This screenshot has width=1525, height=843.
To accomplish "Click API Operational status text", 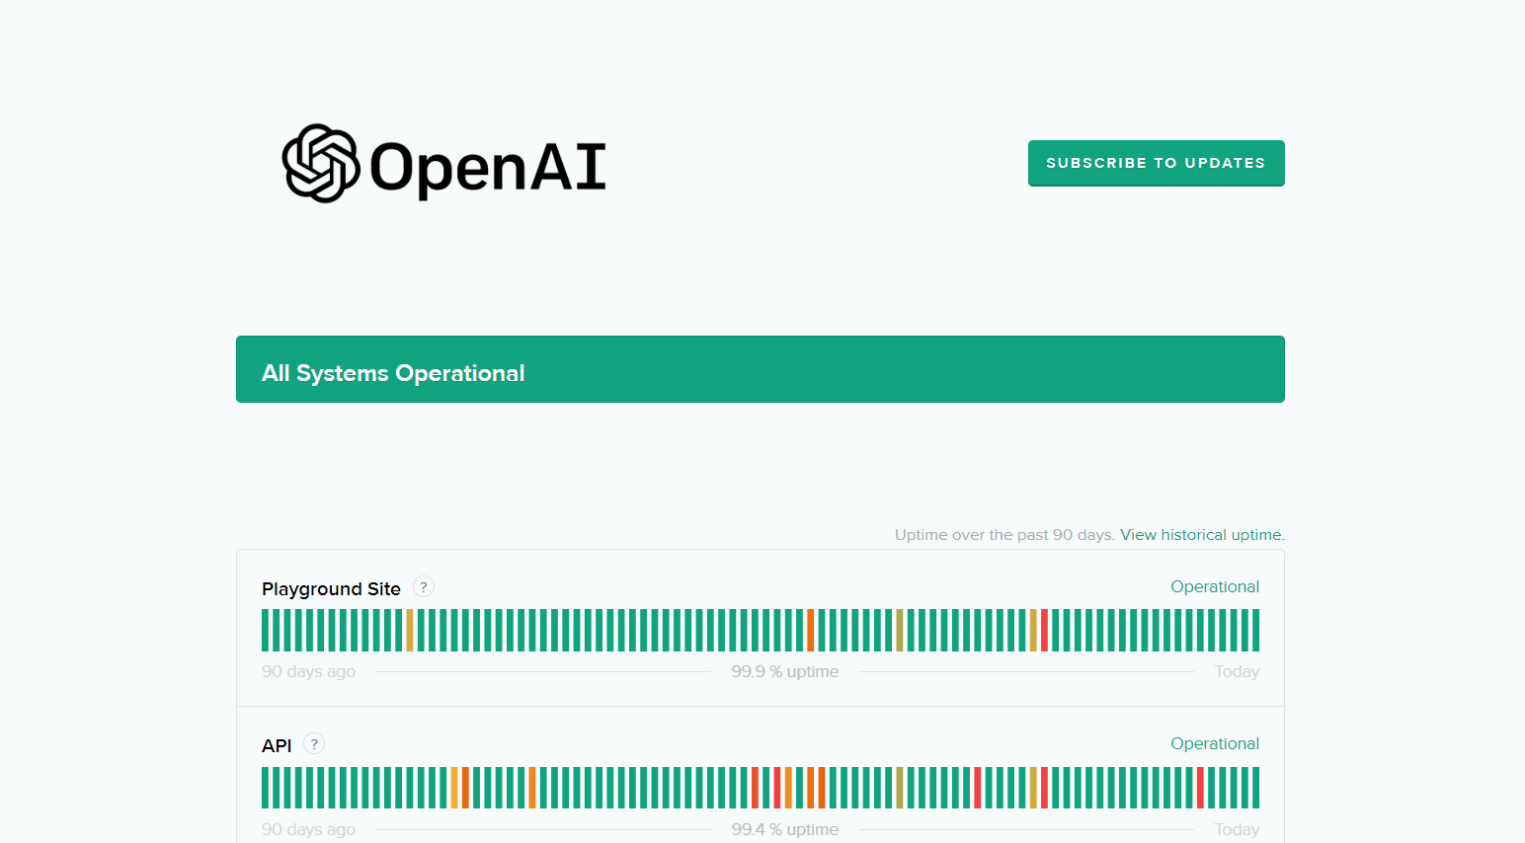I will point(1214,743).
